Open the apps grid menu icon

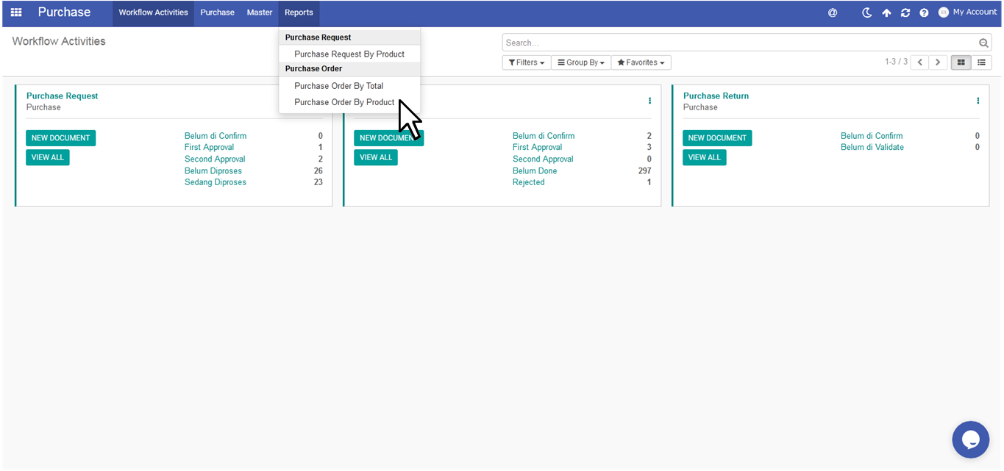[x=15, y=12]
